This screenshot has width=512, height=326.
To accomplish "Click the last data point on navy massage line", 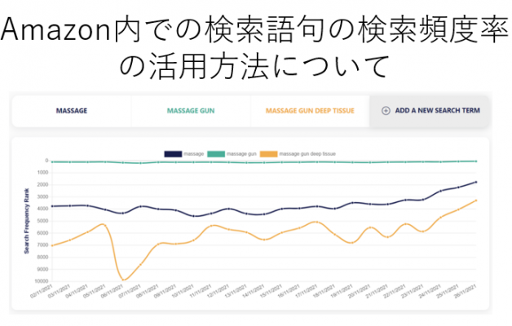I will click(x=475, y=182).
